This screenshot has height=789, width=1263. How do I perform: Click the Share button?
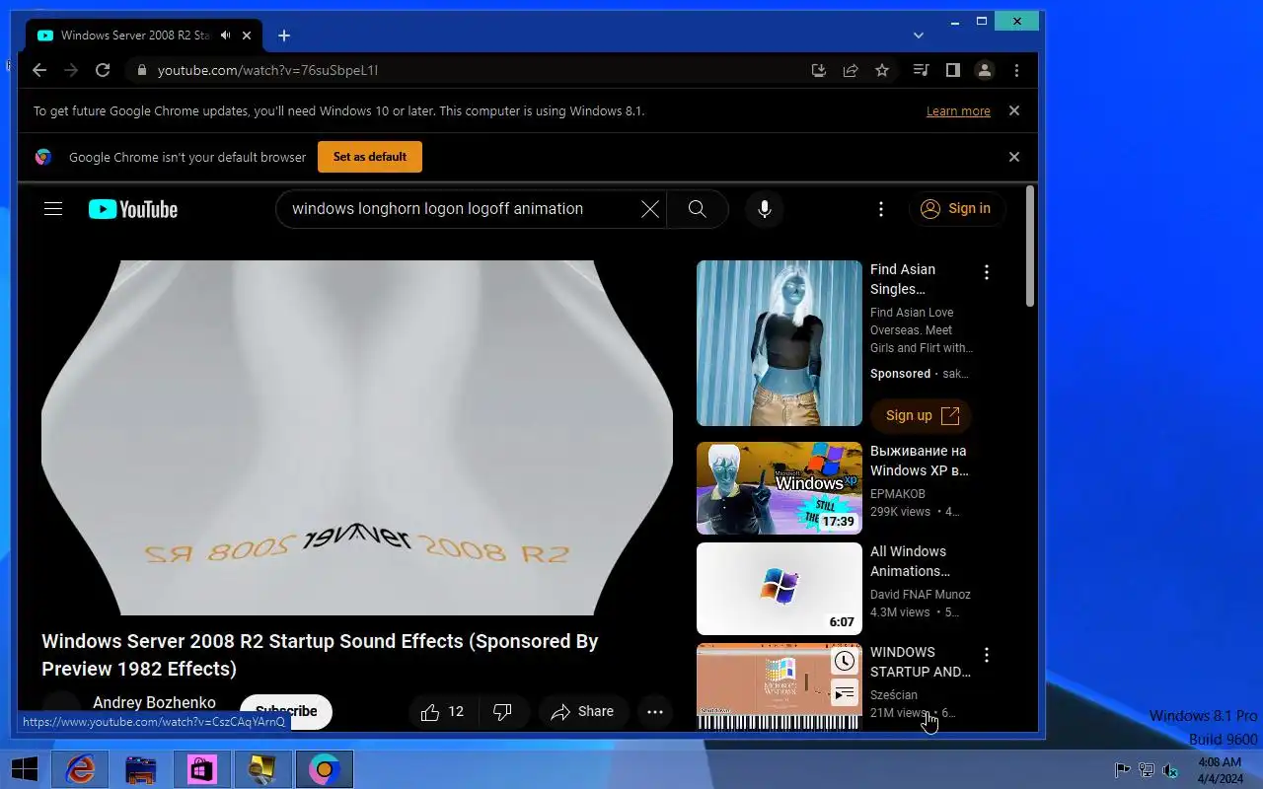tap(582, 712)
